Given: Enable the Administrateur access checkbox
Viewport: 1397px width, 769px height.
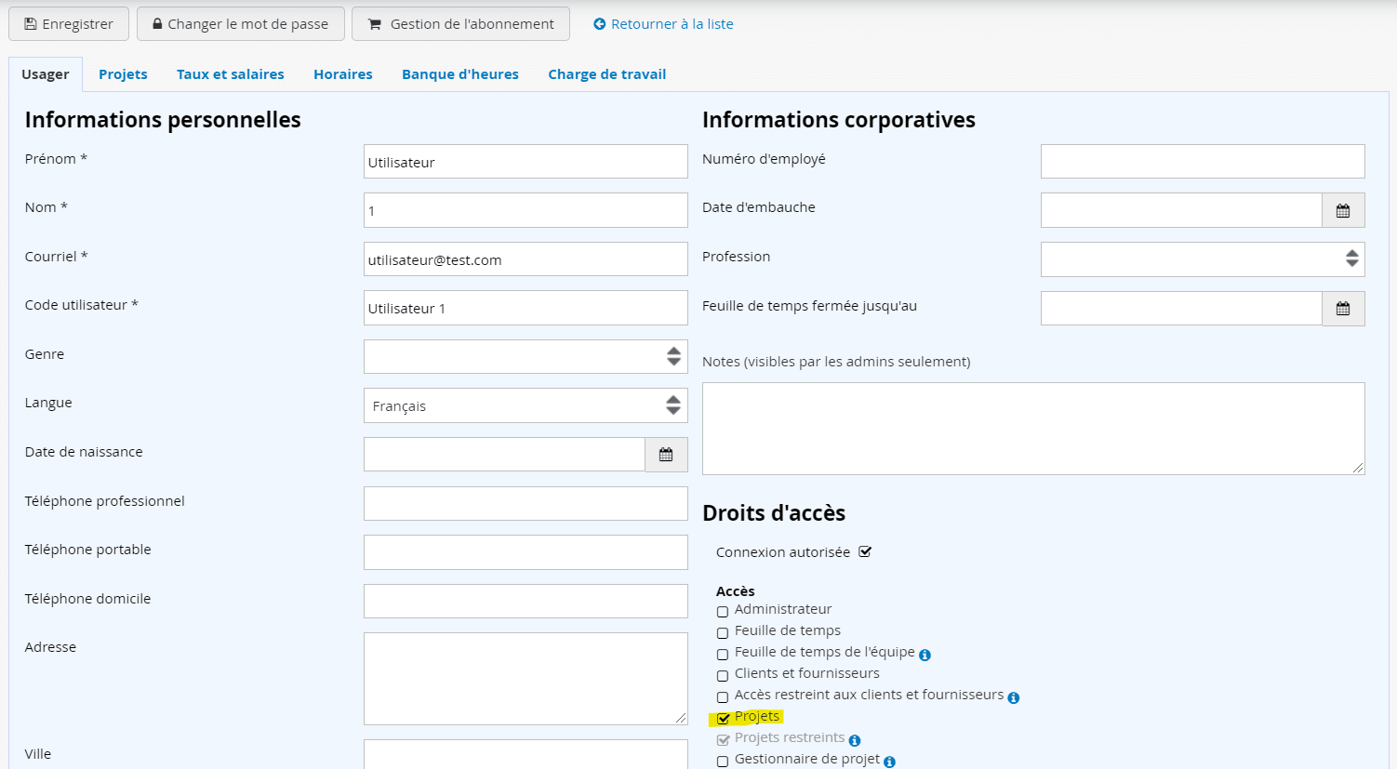Looking at the screenshot, I should coord(723,612).
